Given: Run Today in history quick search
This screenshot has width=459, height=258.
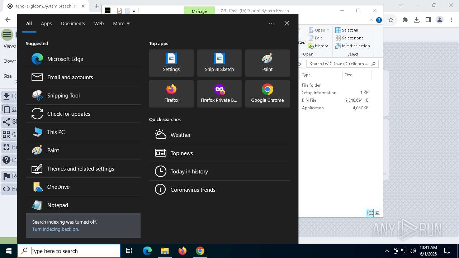Looking at the screenshot, I should click(x=219, y=171).
